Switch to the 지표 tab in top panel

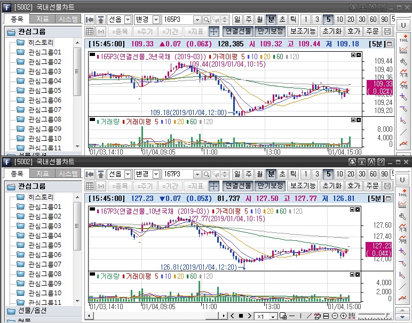[42, 19]
